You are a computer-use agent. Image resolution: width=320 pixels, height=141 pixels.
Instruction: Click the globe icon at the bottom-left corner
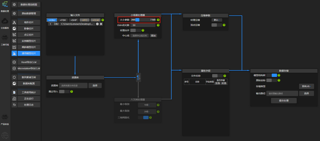tap(5, 135)
